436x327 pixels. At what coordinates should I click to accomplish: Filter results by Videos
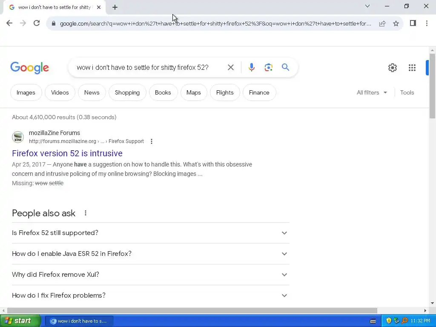click(x=60, y=92)
